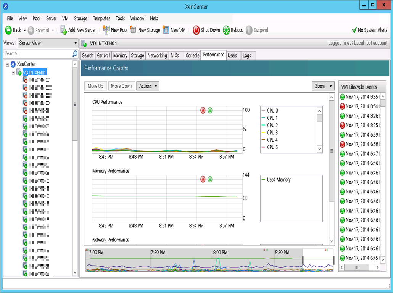Click the Move Down button
The height and width of the screenshot is (293, 393).
click(x=121, y=86)
